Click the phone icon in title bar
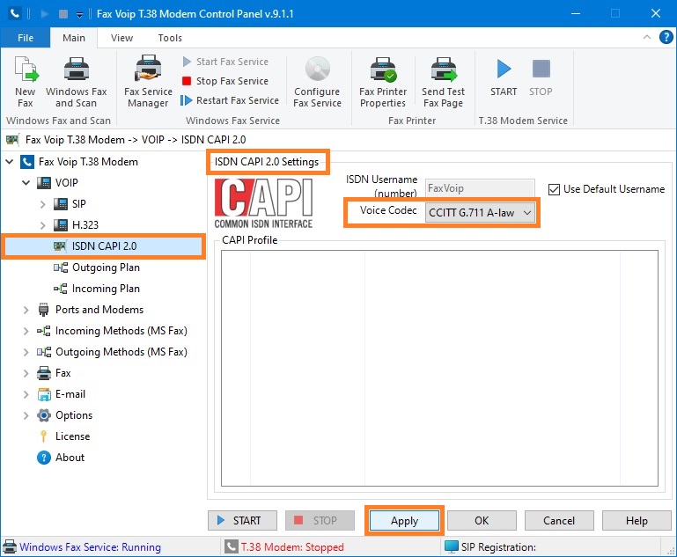The width and height of the screenshot is (677, 557). pyautogui.click(x=14, y=13)
